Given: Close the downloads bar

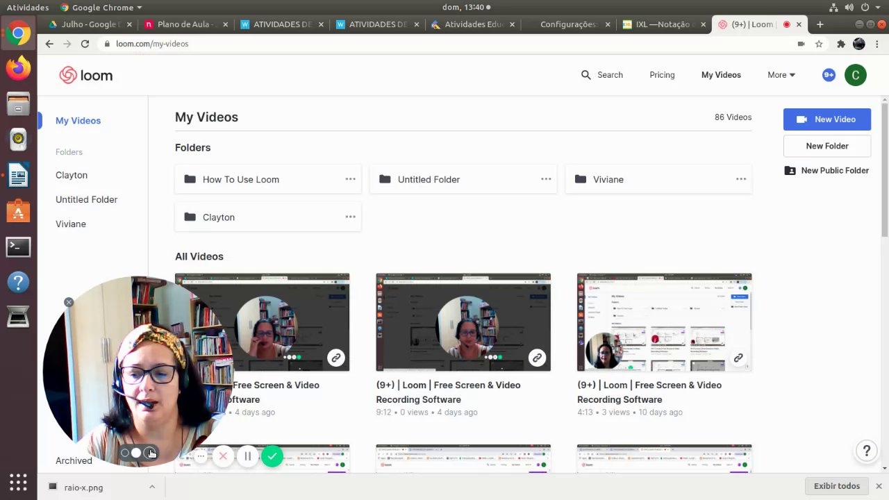Looking at the screenshot, I should 879,486.
